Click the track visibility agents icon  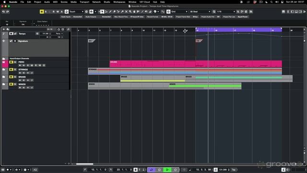[x=8, y=29]
